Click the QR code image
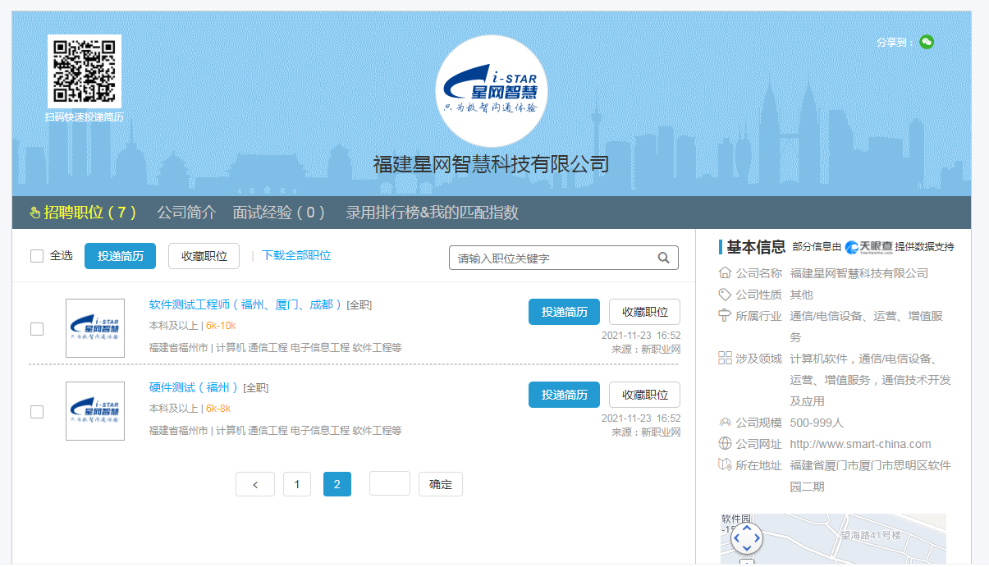 [x=84, y=71]
